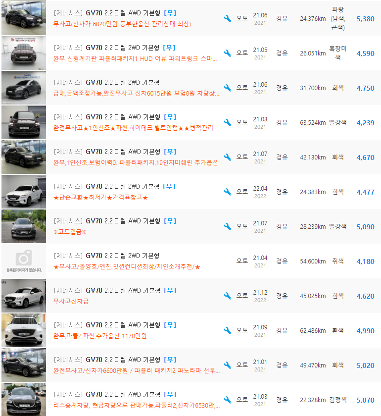Open thumbnail of the 4,670 priced GV70
This screenshot has width=381, height=416.
click(24, 157)
